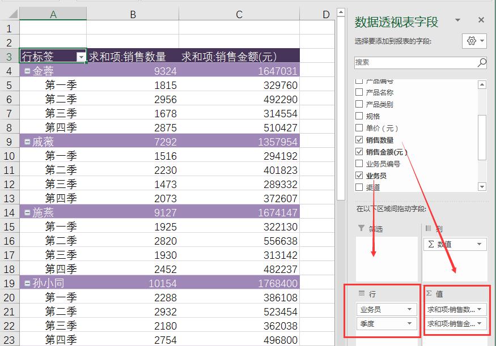Image resolution: width=496 pixels, height=346 pixels.
Task: Uncheck the 销售金额(元) field
Action: coord(359,152)
